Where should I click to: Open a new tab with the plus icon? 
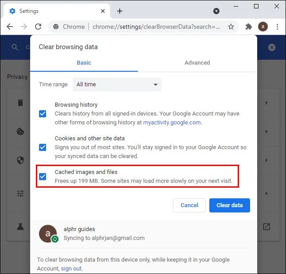pyautogui.click(x=120, y=11)
